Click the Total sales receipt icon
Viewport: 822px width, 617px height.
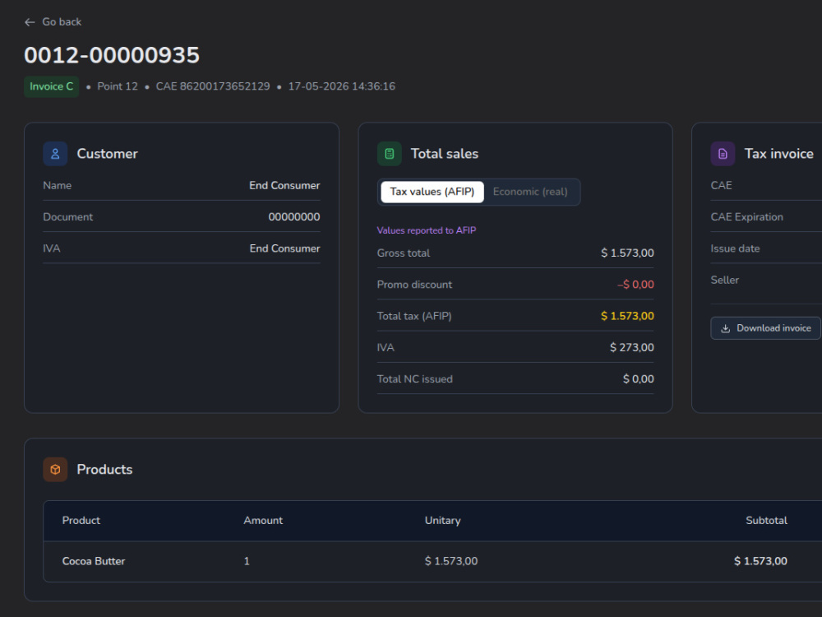[389, 154]
